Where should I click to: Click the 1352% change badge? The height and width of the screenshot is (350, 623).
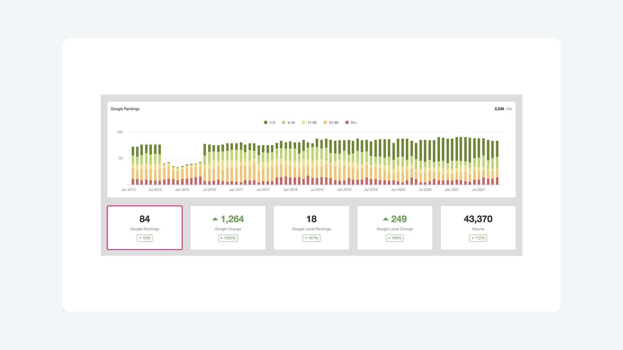click(x=228, y=238)
